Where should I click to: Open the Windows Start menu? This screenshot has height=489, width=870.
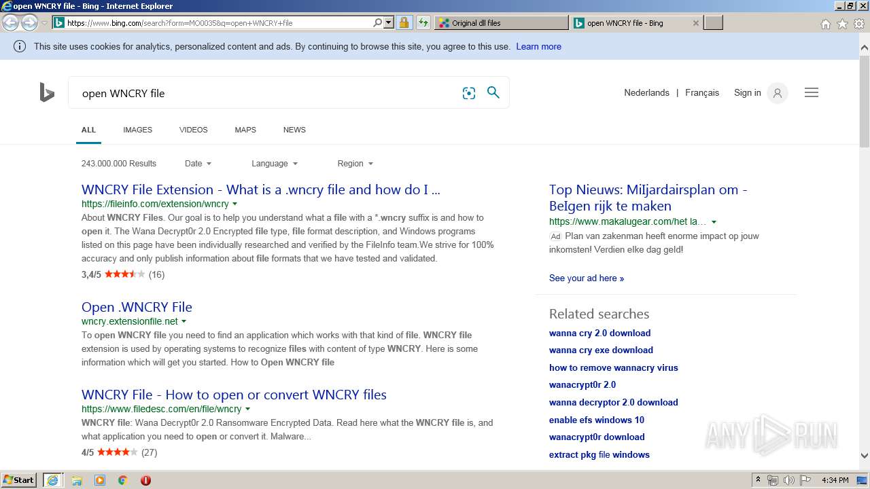coord(19,480)
